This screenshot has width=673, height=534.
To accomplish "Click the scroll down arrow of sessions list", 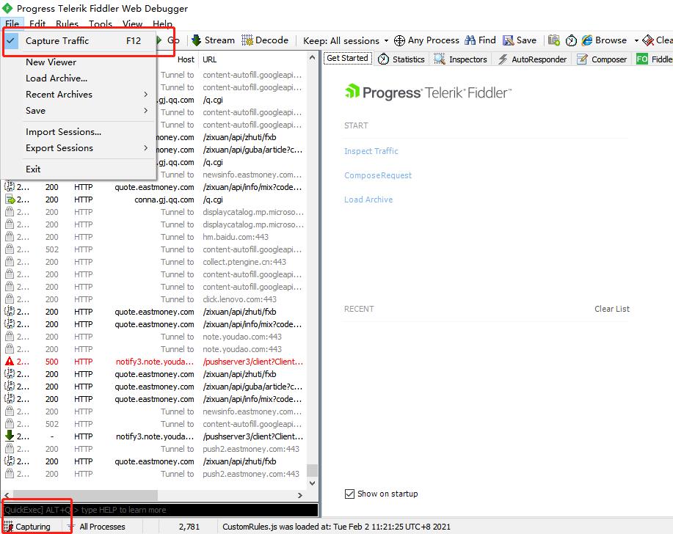I will pos(313,483).
